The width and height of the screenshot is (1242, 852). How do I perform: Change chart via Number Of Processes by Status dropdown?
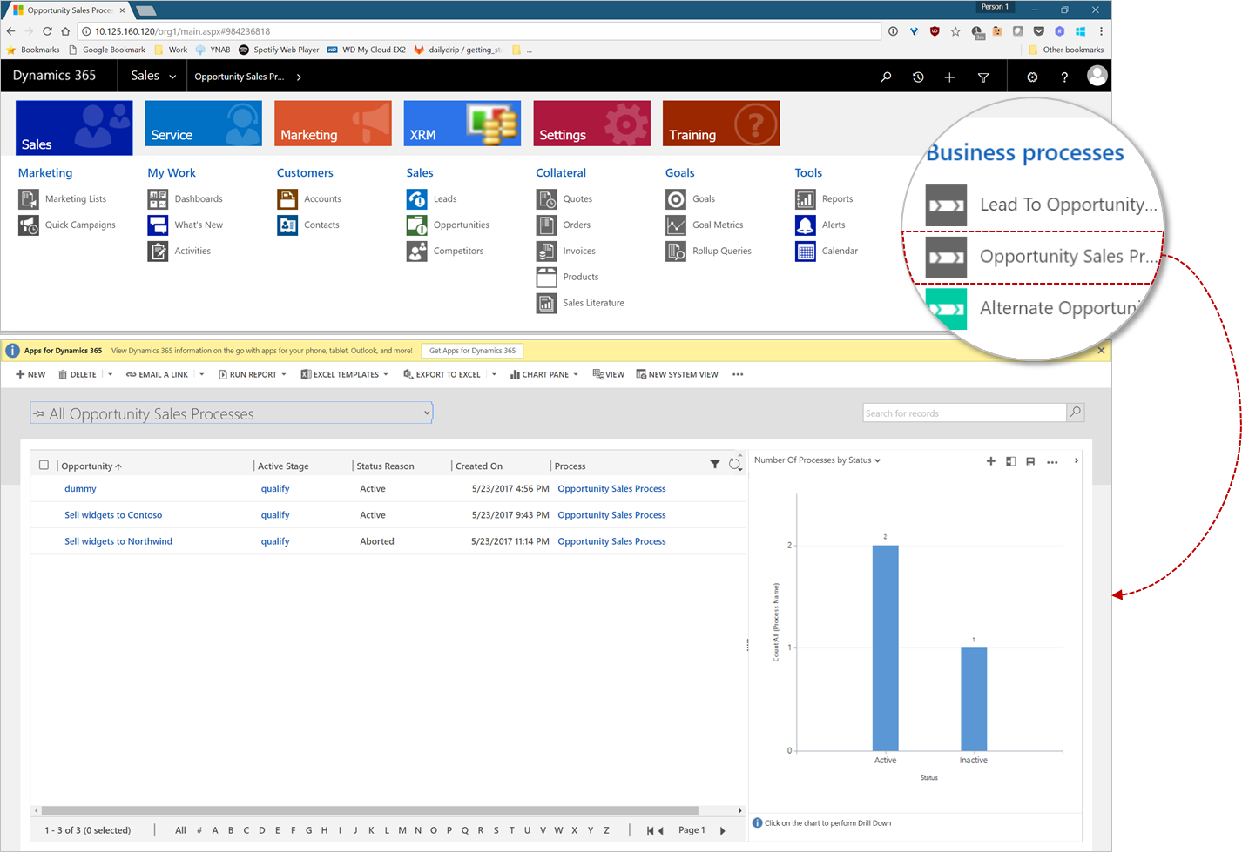pyautogui.click(x=815, y=460)
